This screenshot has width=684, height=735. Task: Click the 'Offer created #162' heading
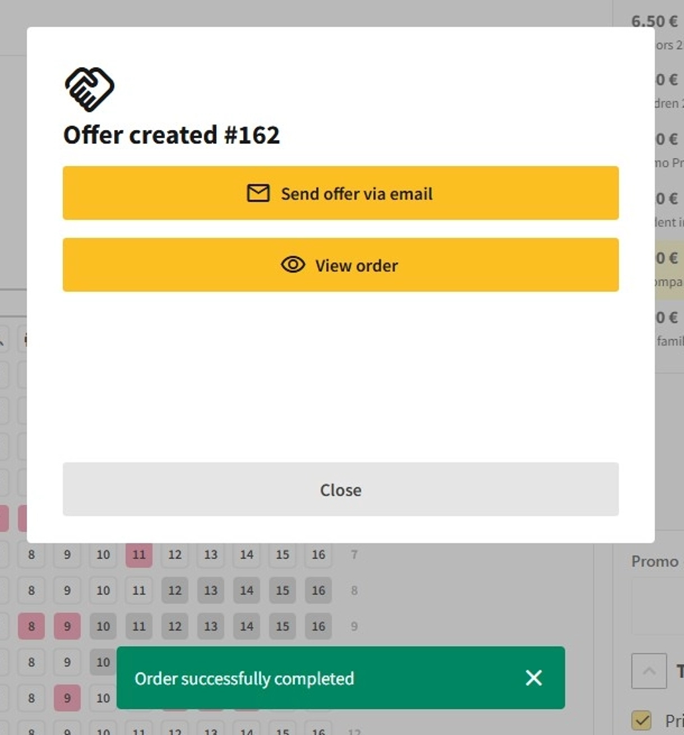(x=172, y=135)
